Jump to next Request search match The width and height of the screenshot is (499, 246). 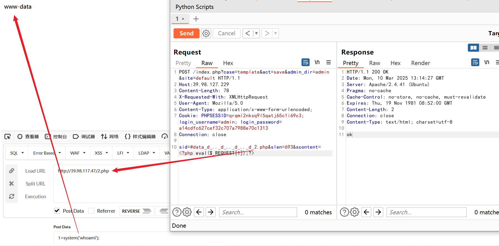click(x=211, y=212)
